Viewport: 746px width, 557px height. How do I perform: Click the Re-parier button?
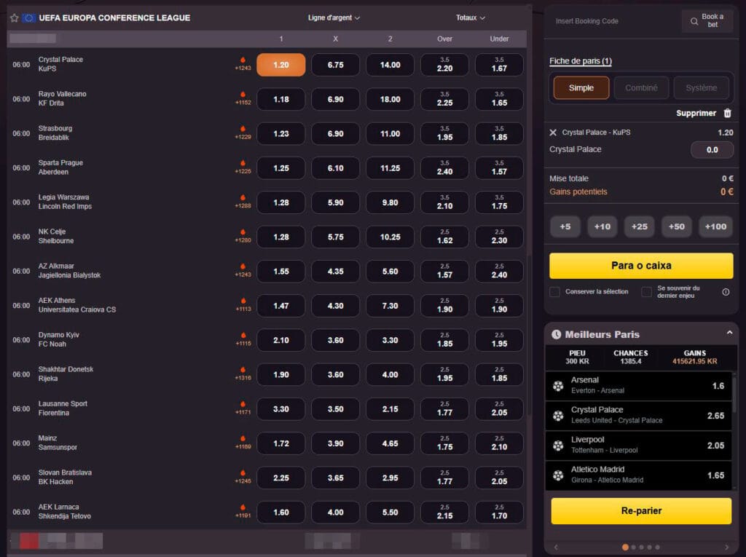[641, 511]
